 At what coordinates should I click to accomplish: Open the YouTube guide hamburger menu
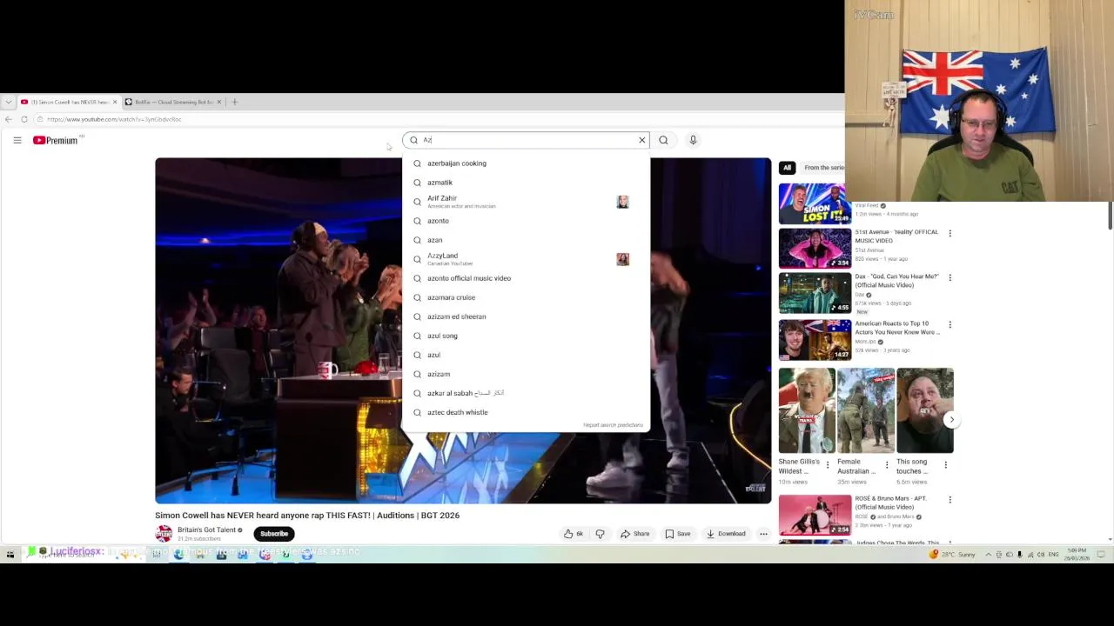pos(17,140)
